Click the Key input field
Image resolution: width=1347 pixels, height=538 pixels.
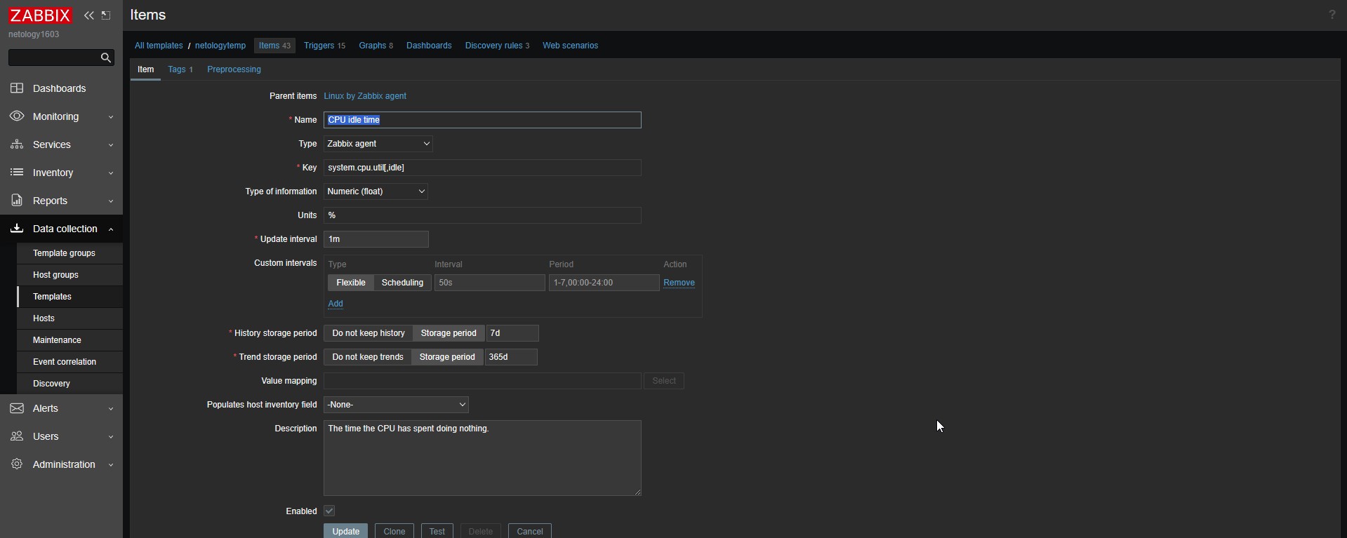tap(482, 168)
